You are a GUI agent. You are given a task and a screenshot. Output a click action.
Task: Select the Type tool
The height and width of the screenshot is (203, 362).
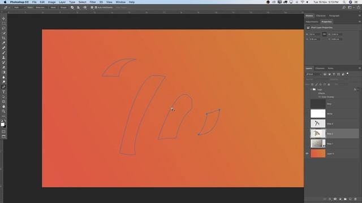coord(3,92)
